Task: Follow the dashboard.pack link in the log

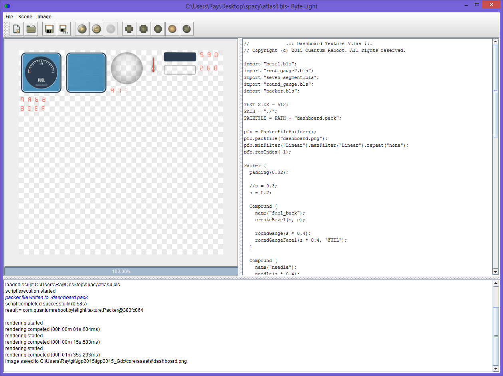Action: (x=46, y=297)
